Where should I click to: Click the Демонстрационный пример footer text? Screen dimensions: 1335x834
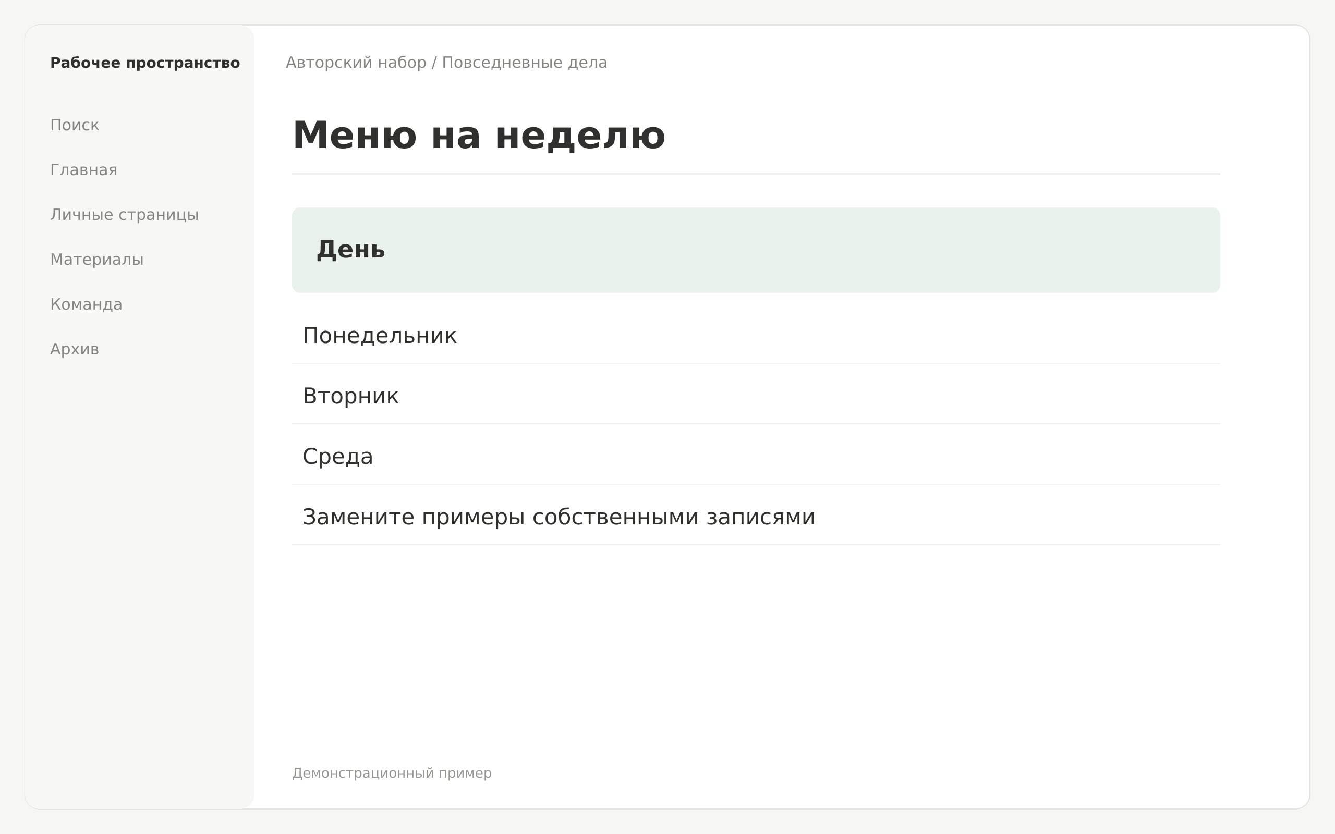tap(392, 774)
